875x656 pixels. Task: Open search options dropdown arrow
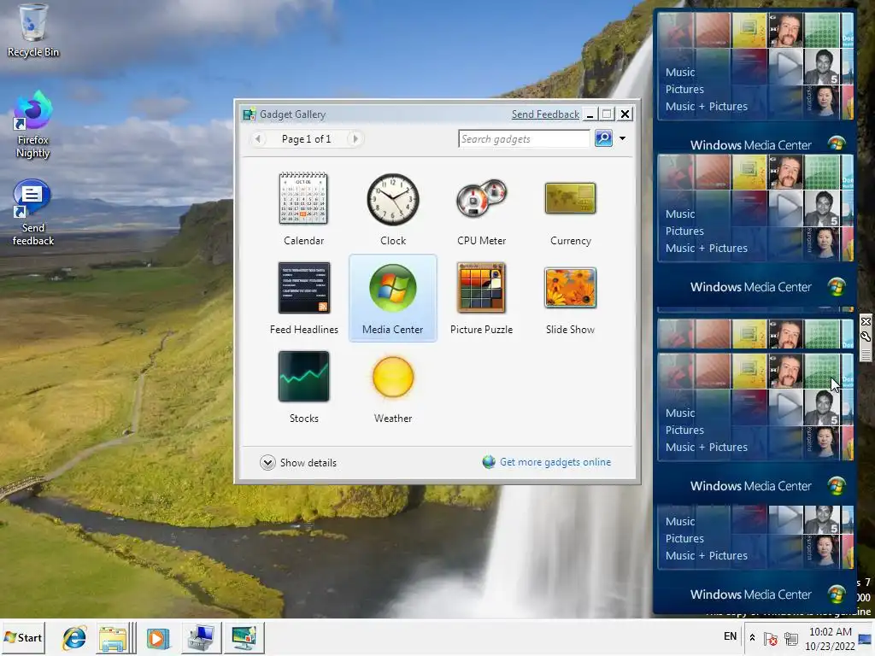622,138
